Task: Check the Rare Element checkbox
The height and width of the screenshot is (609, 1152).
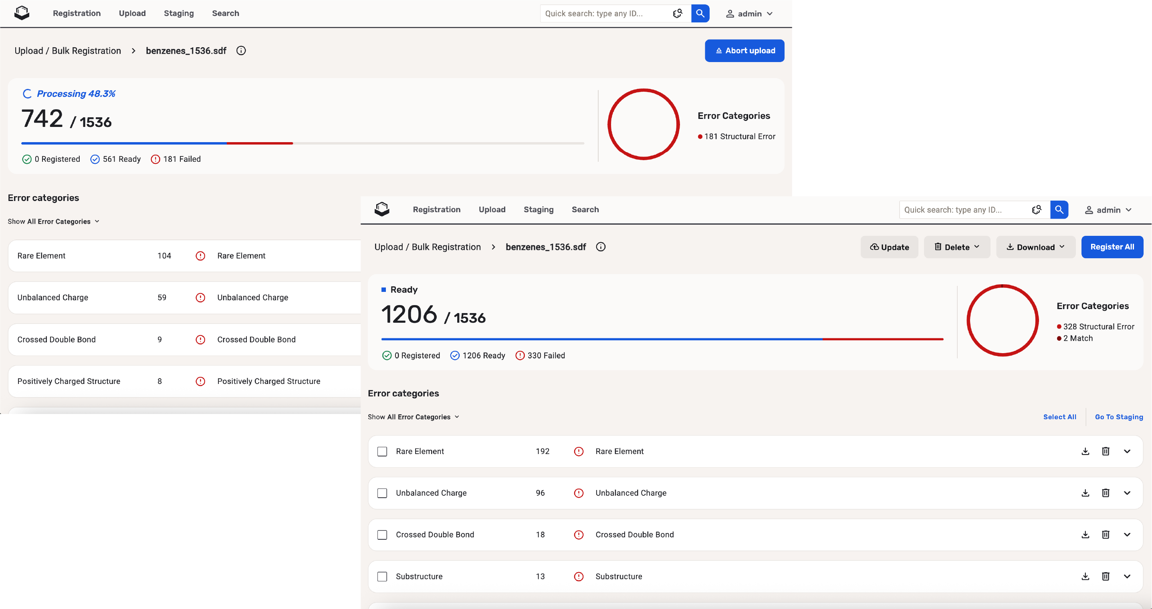Action: (382, 451)
